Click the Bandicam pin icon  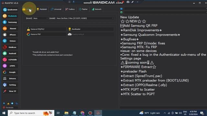pyautogui.click(x=74, y=2)
